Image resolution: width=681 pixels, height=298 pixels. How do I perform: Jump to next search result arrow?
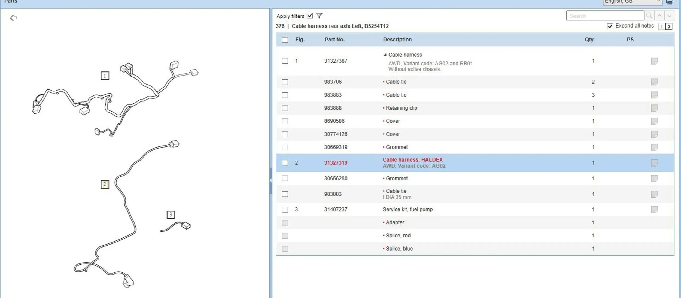[x=669, y=16]
